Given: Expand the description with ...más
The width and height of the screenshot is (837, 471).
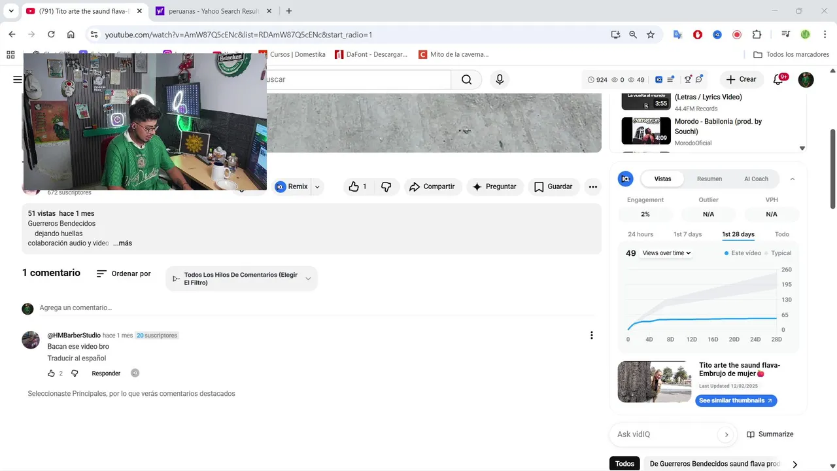Looking at the screenshot, I should [122, 243].
